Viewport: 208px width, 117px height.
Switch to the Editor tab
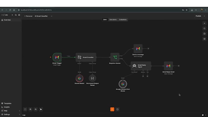tap(105, 20)
